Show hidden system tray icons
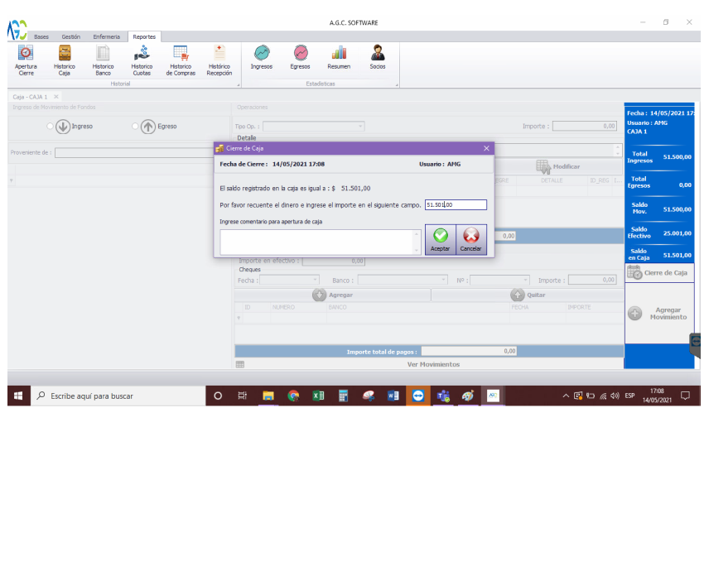 click(565, 396)
